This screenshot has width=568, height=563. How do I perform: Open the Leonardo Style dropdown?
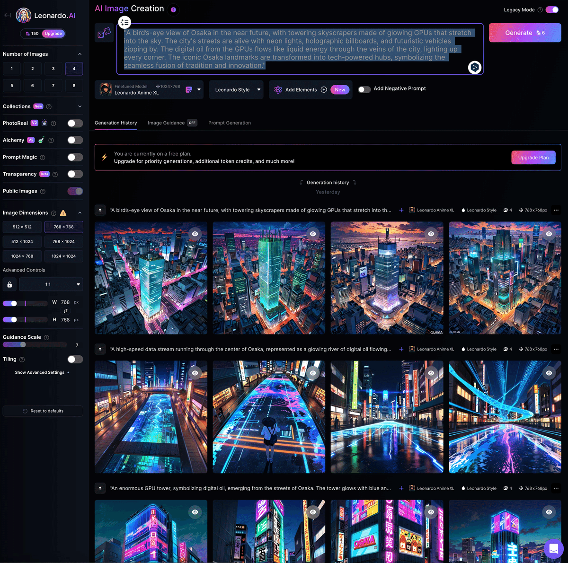click(236, 89)
